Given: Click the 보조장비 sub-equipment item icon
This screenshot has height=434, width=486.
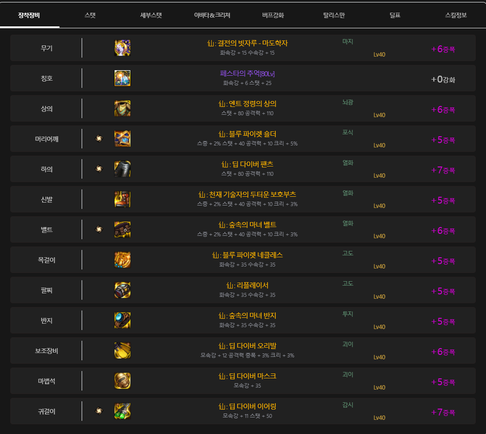Looking at the screenshot, I should [x=122, y=351].
